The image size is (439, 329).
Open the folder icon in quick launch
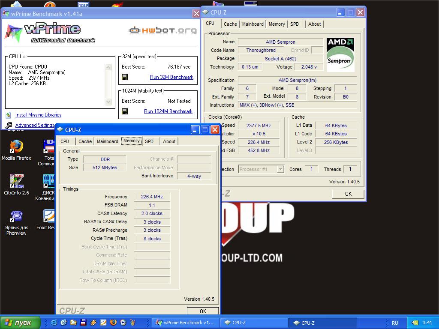pyautogui.click(x=73, y=322)
